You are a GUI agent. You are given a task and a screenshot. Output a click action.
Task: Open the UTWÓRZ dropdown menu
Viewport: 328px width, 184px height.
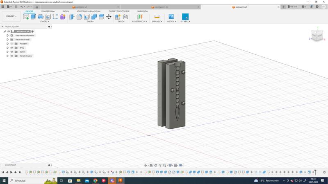(44, 22)
